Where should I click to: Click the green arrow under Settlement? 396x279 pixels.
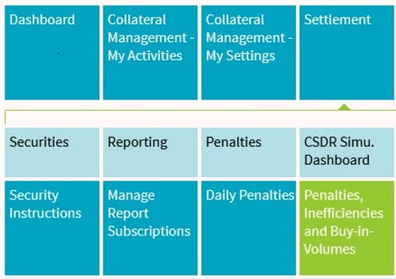344,107
